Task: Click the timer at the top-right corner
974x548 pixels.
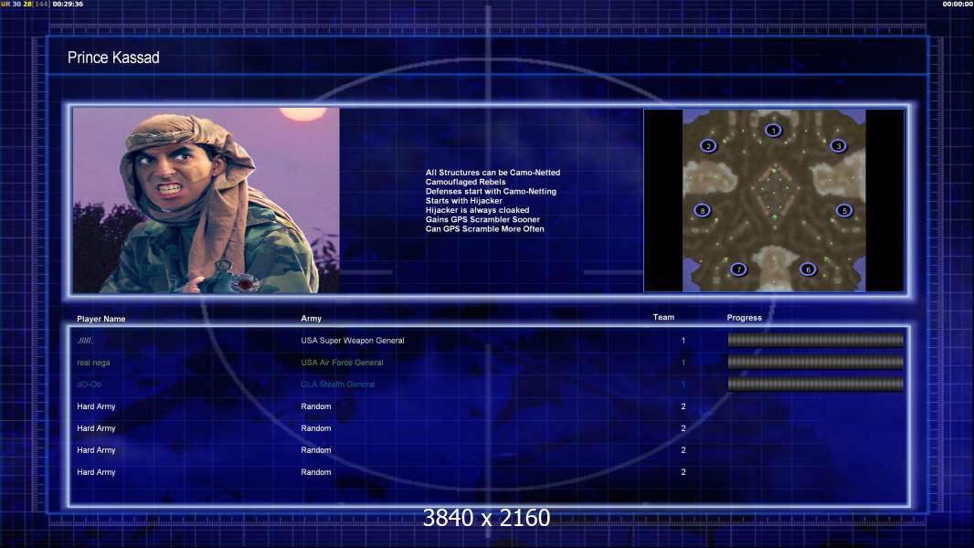Action: 958,4
